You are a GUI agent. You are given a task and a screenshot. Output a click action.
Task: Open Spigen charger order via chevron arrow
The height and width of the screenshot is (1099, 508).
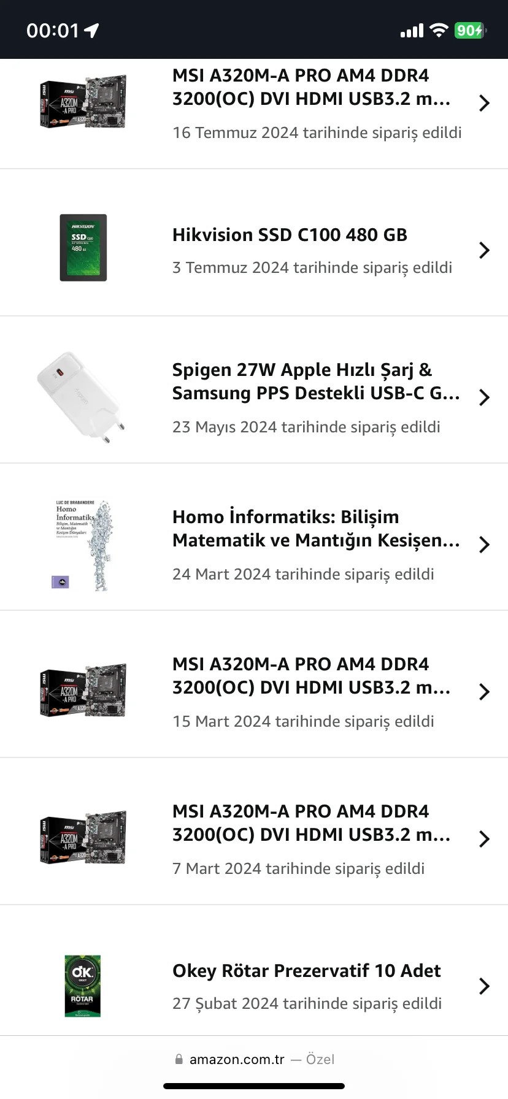pos(484,397)
